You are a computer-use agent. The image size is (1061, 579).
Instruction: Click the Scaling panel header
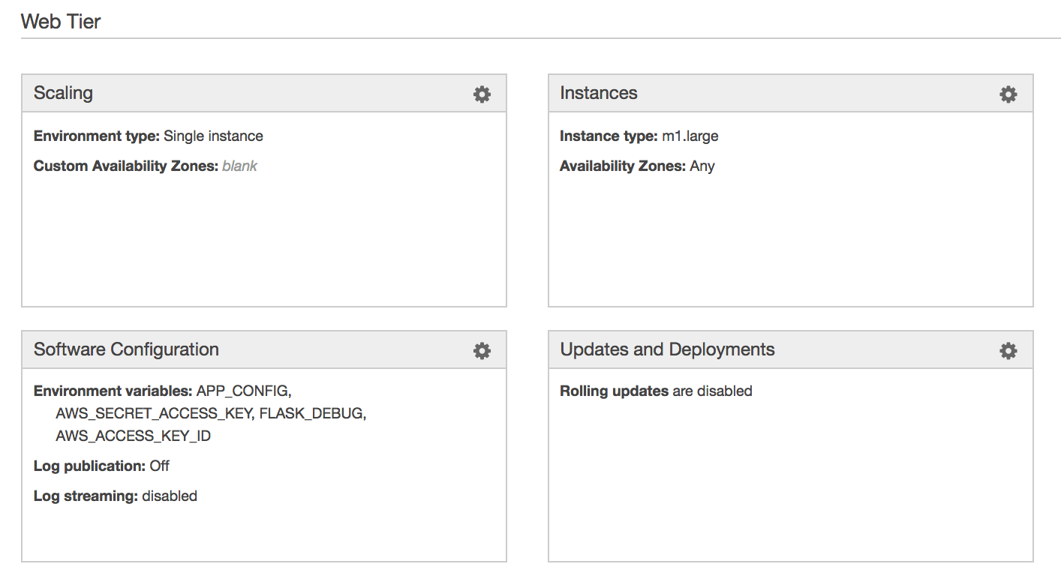(63, 93)
